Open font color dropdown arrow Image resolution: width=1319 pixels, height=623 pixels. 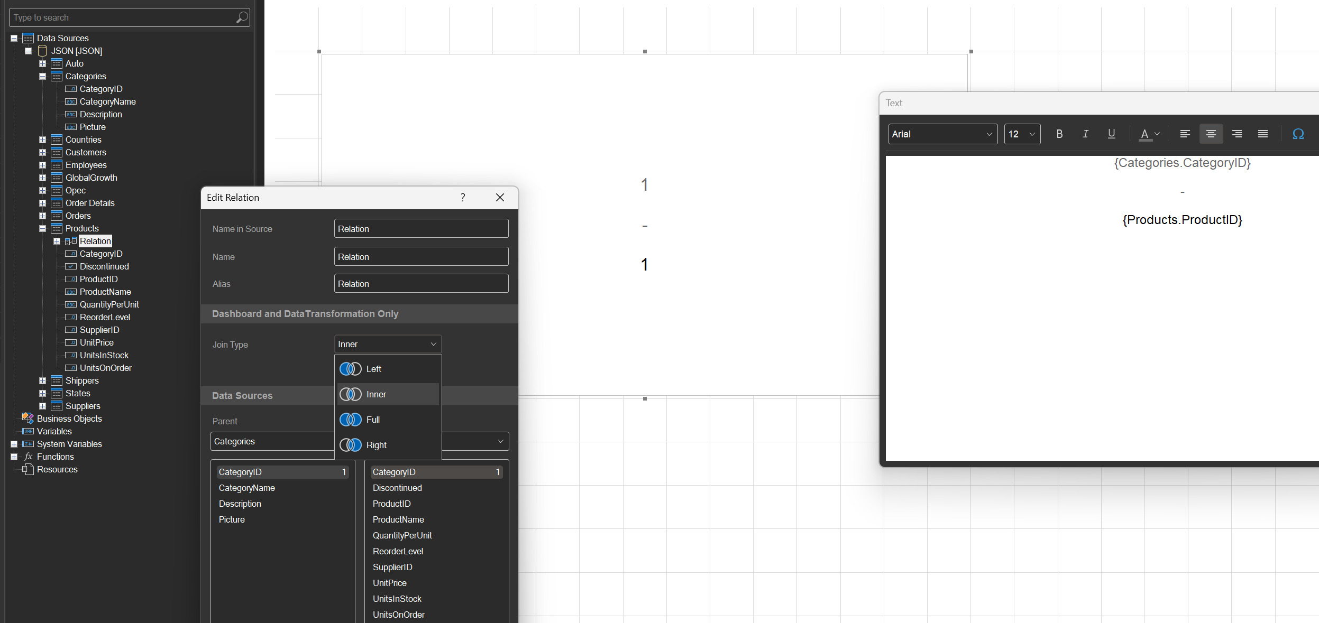click(1157, 134)
